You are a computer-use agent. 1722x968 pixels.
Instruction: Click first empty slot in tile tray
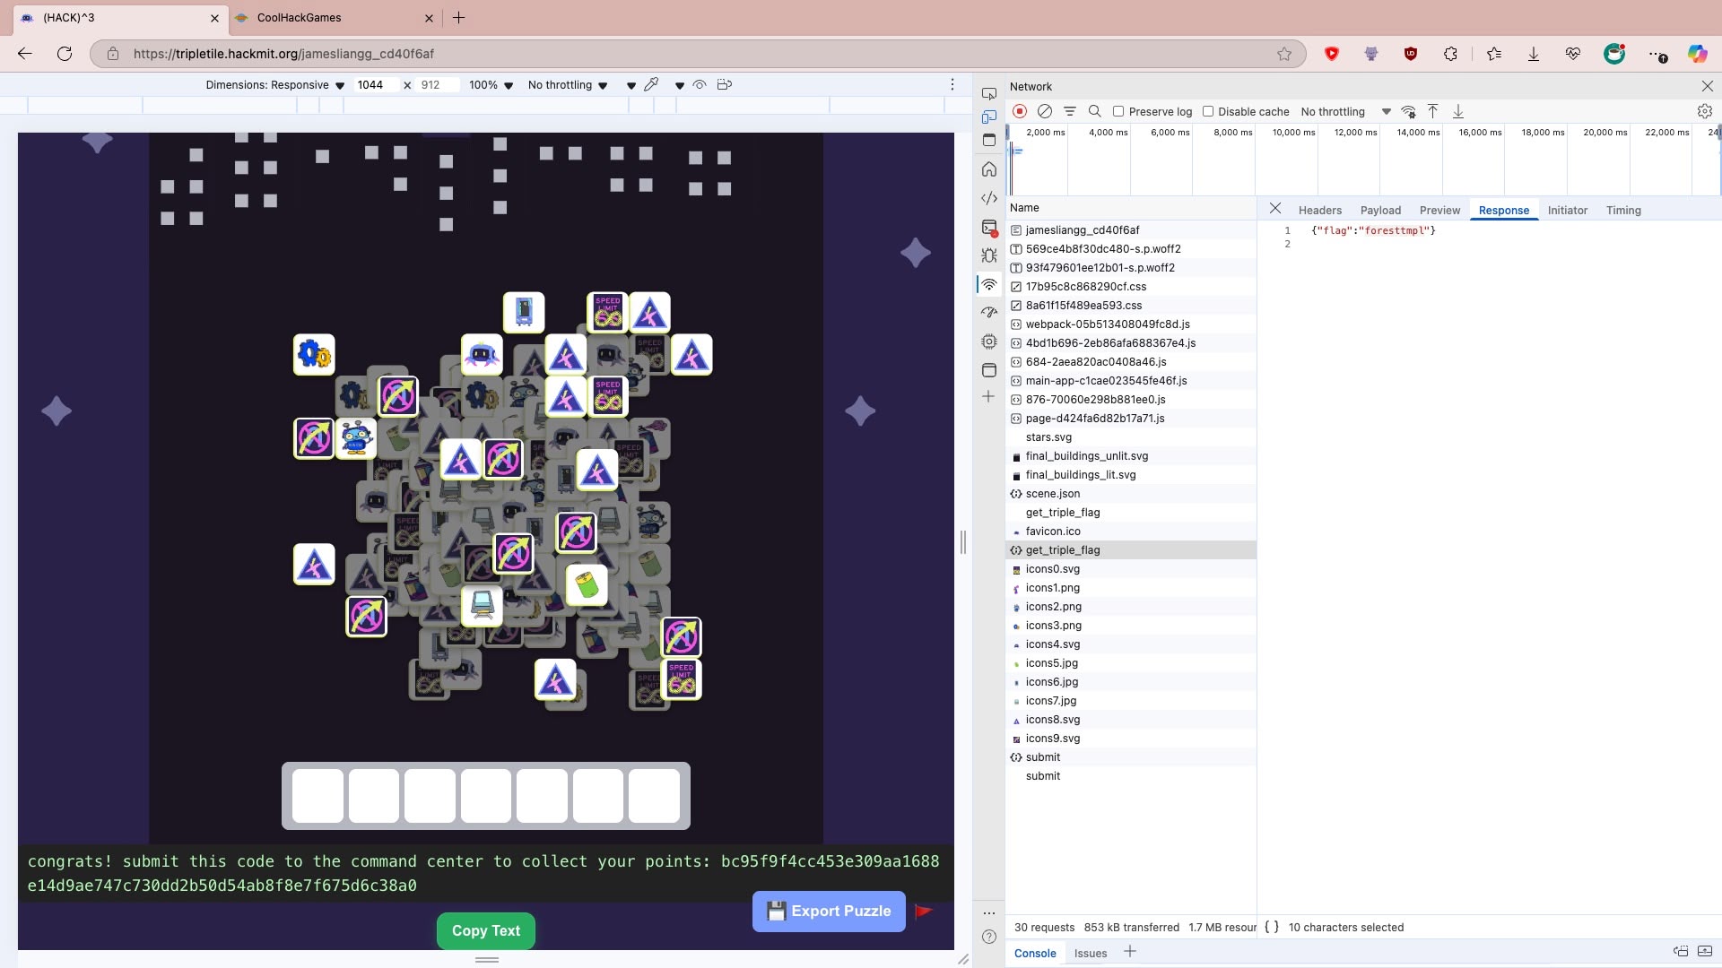tap(317, 796)
